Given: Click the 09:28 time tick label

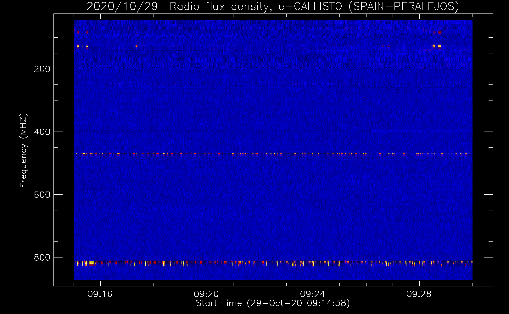Looking at the screenshot, I should point(419,294).
